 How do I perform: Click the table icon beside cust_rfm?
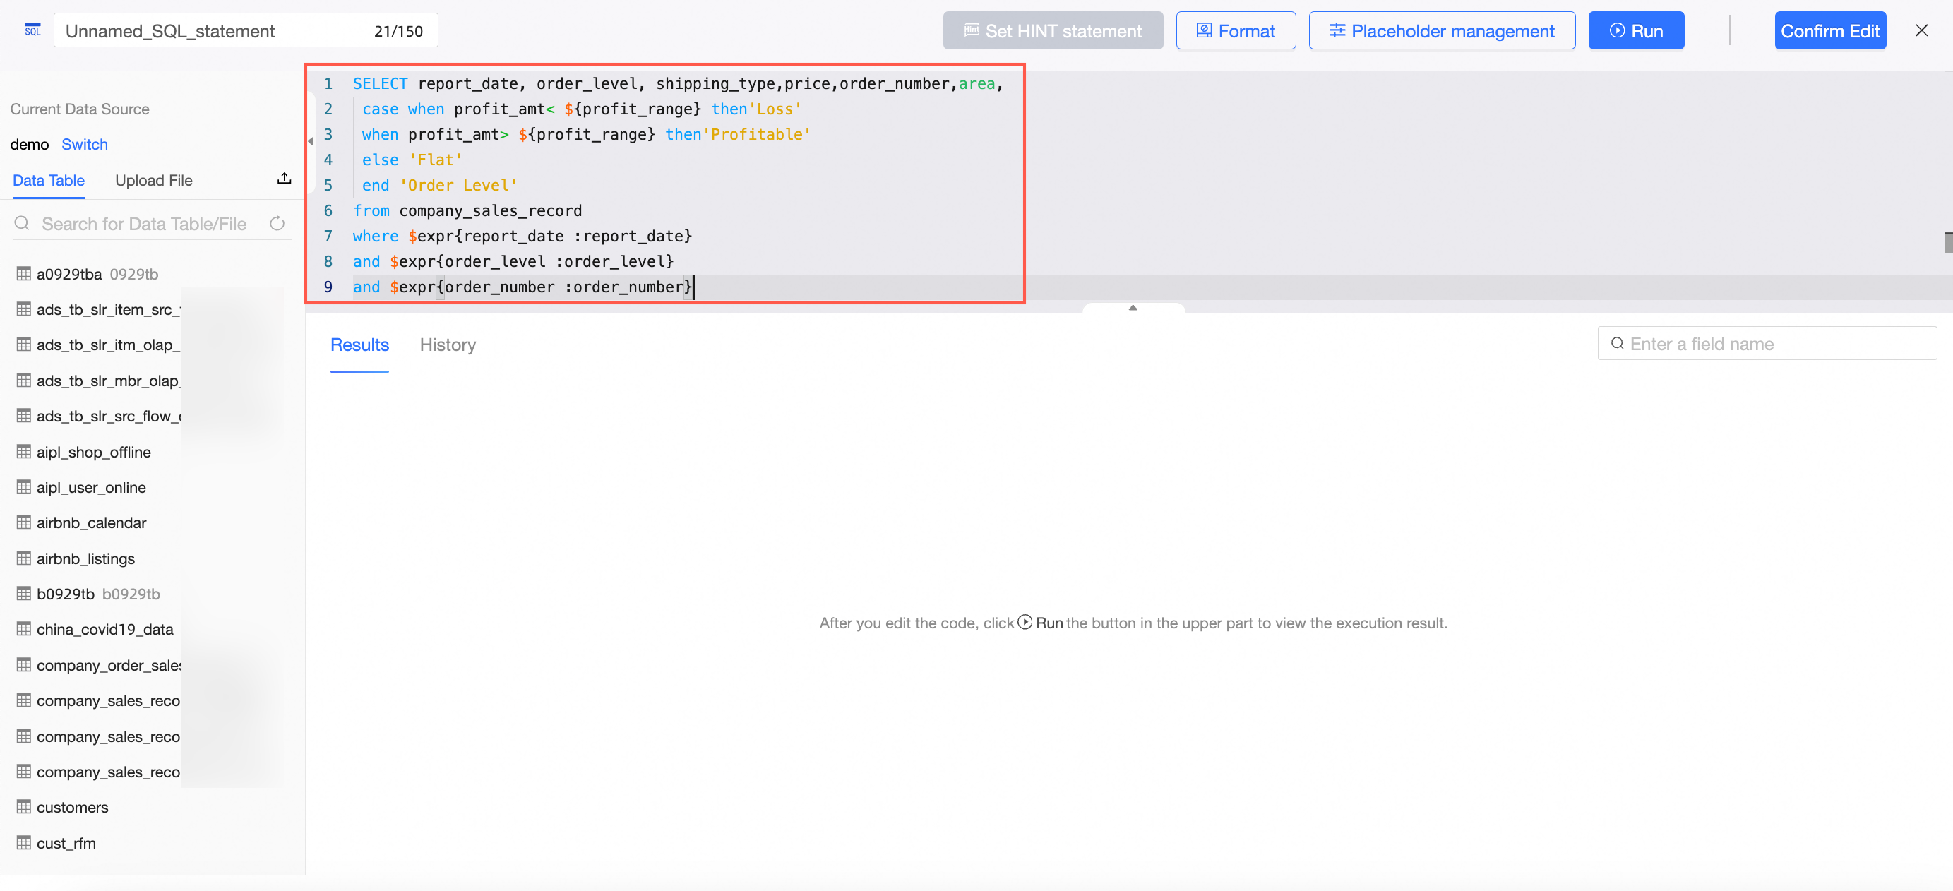point(23,842)
